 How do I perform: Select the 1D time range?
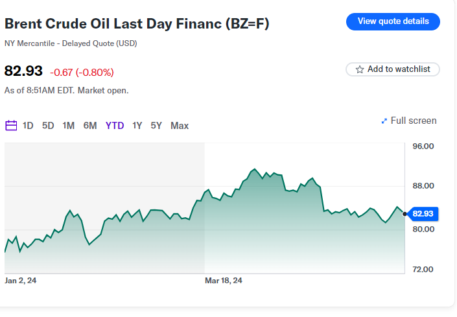[28, 126]
